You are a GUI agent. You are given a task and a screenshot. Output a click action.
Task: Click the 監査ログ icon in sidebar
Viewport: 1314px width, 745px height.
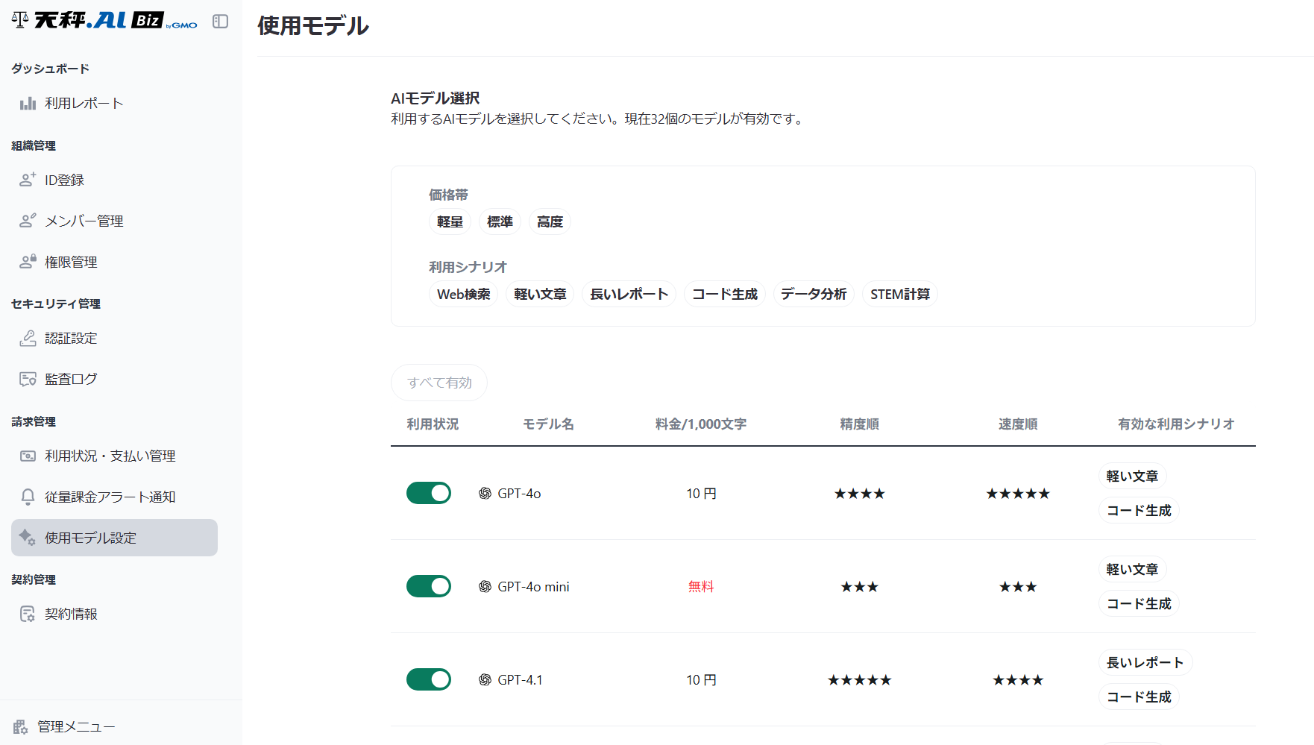[28, 380]
